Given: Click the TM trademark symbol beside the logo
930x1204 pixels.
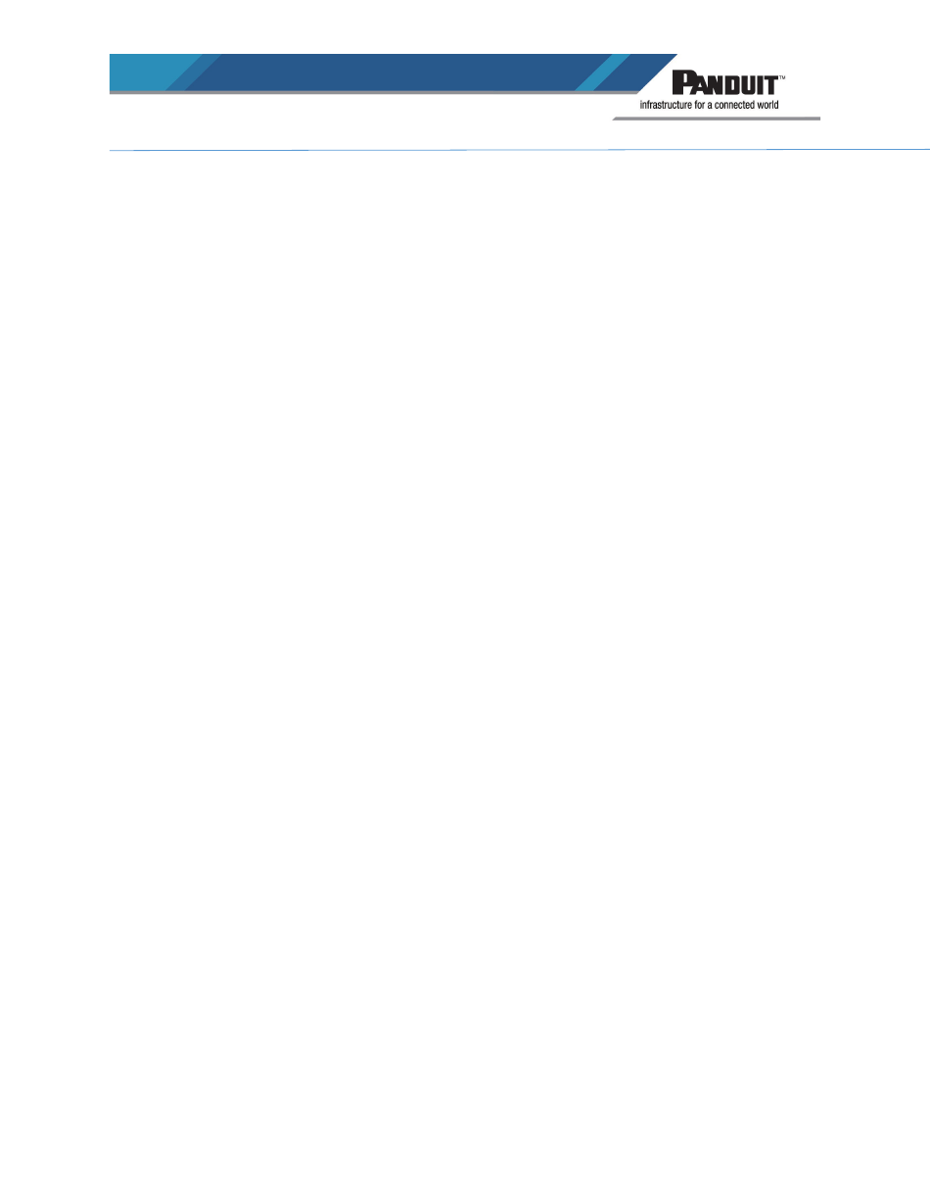Looking at the screenshot, I should click(x=781, y=76).
